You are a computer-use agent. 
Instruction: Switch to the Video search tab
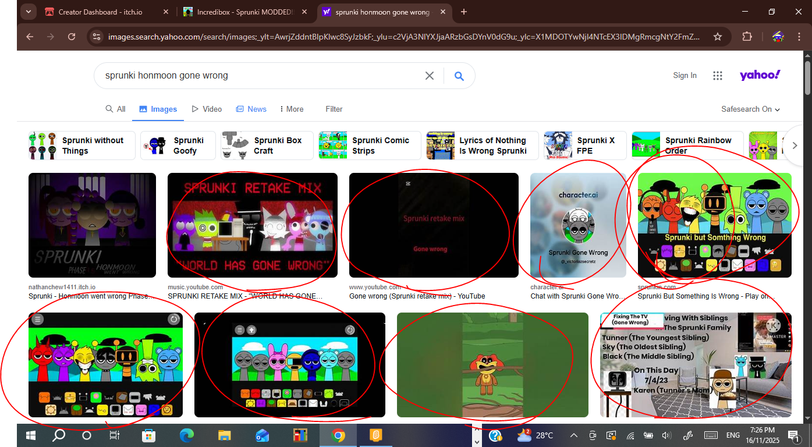tap(207, 109)
